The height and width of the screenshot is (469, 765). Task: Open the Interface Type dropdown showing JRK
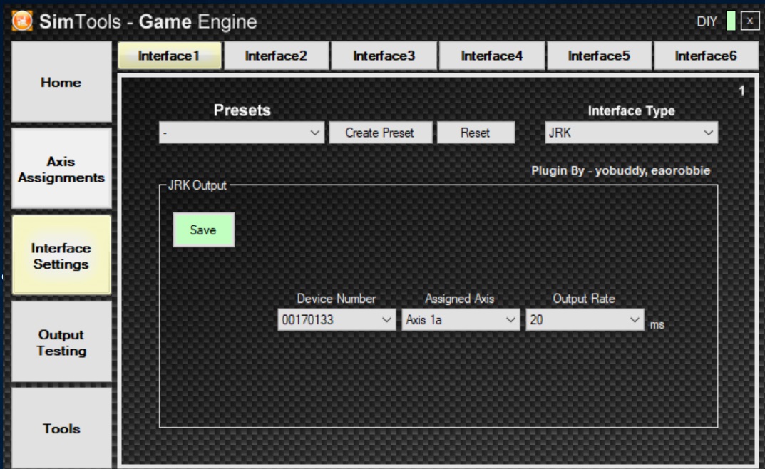[x=631, y=133]
